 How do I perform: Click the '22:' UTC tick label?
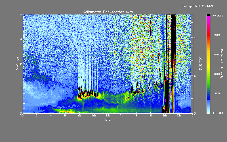coord(179,116)
